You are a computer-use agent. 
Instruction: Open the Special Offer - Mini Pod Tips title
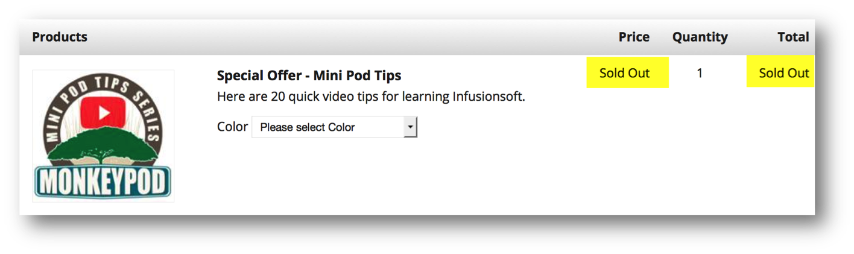point(309,75)
